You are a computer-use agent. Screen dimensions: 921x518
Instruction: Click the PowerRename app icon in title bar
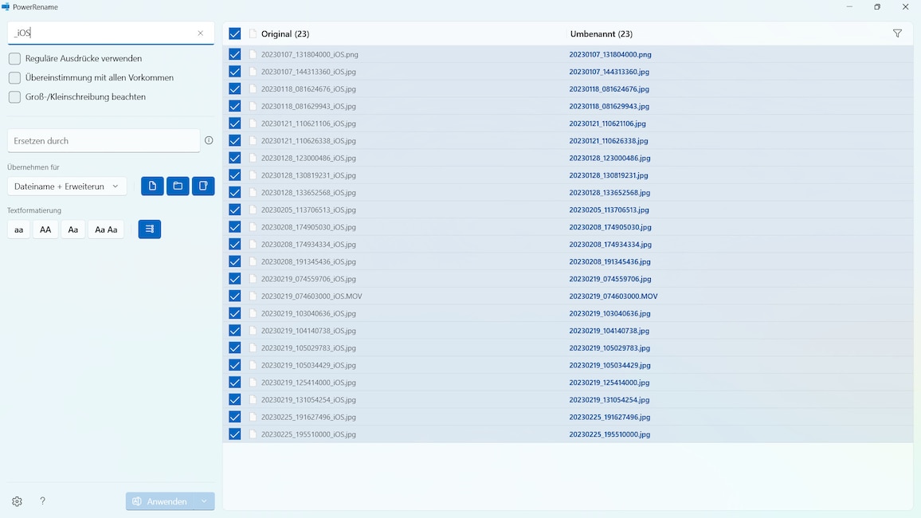[6, 7]
